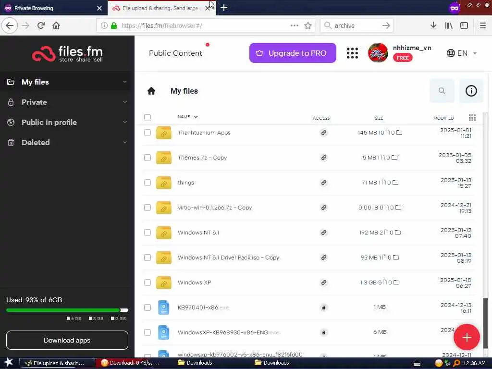Open the apps grid menu icon
This screenshot has height=369, width=492.
tap(352, 53)
